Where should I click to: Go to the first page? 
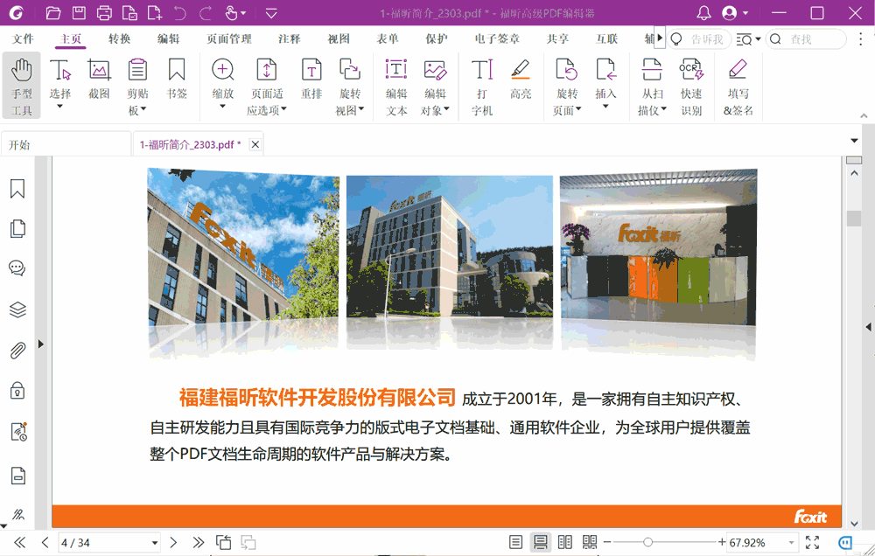tap(19, 543)
